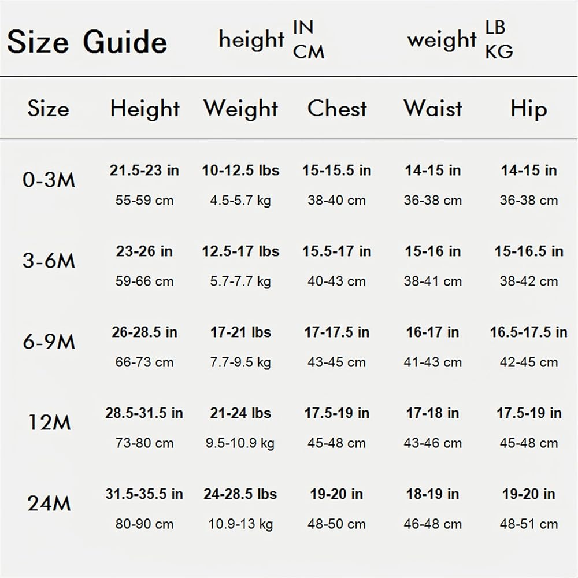This screenshot has width=578, height=578.
Task: Click the 10.9-13 kg weight value
Action: [240, 524]
